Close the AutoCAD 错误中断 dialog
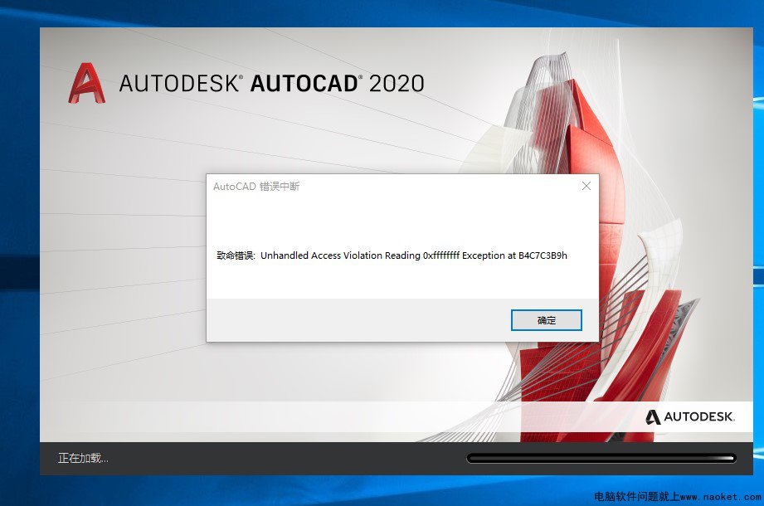The image size is (764, 506). click(x=586, y=186)
